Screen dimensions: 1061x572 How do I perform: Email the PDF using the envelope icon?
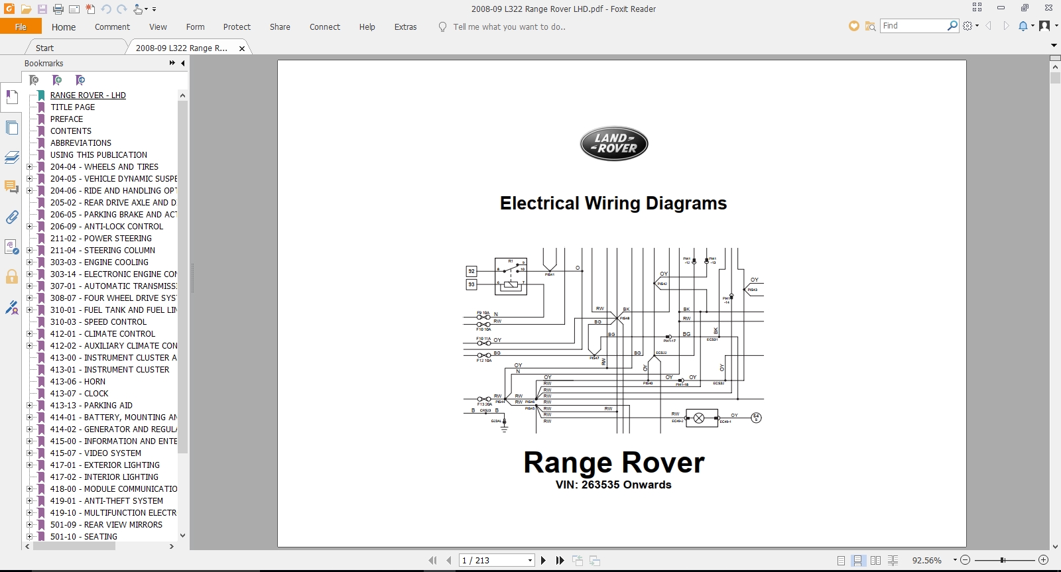74,9
